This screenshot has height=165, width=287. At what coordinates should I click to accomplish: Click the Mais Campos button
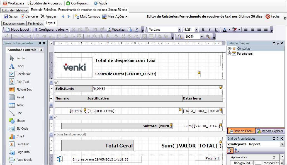point(87,16)
